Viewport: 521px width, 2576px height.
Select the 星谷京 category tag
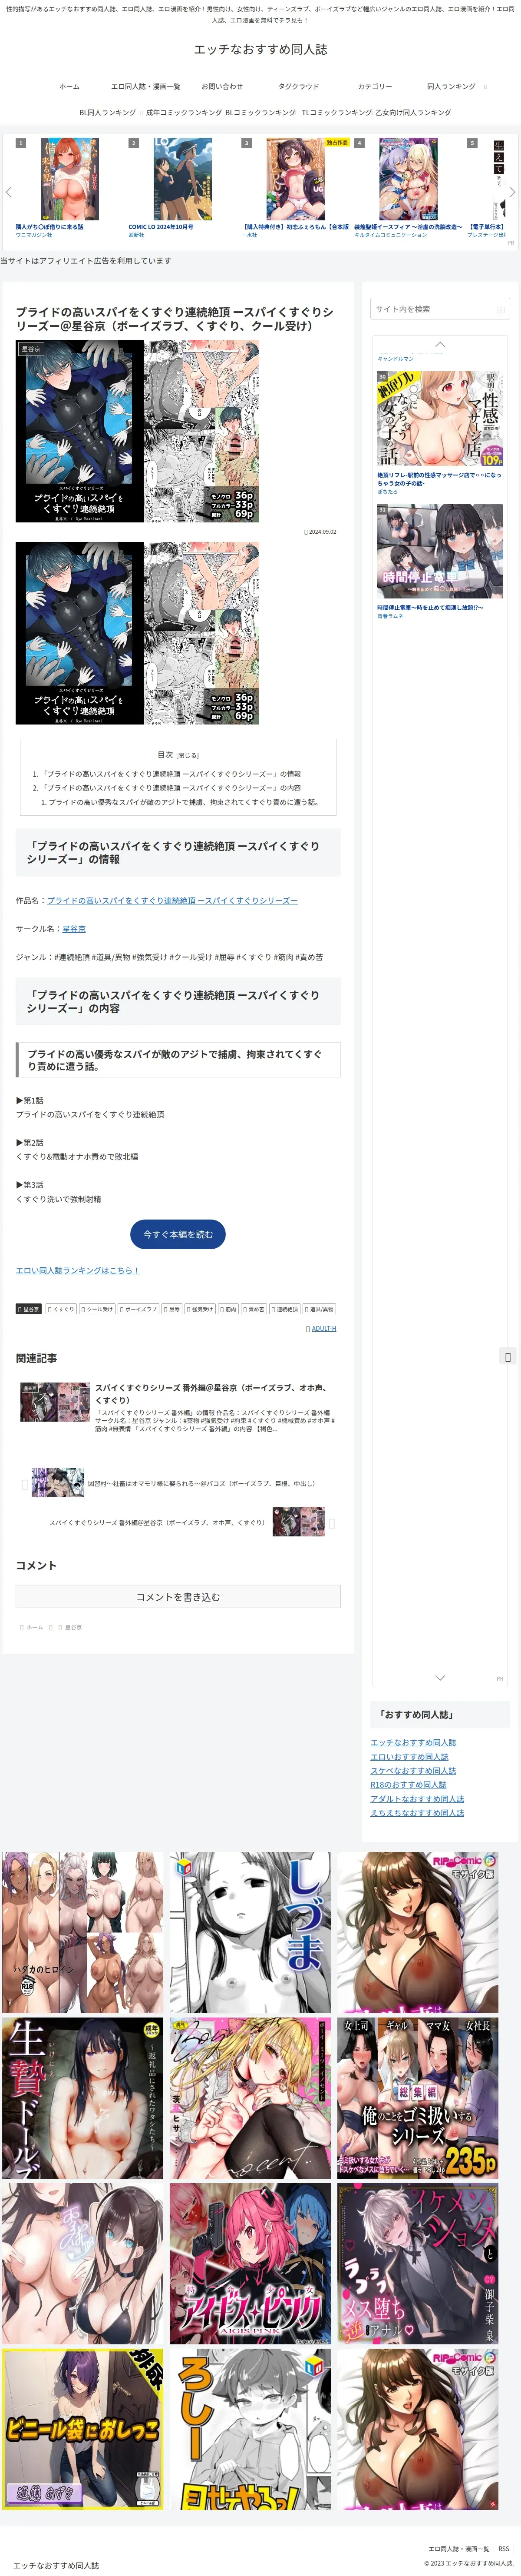point(29,1309)
